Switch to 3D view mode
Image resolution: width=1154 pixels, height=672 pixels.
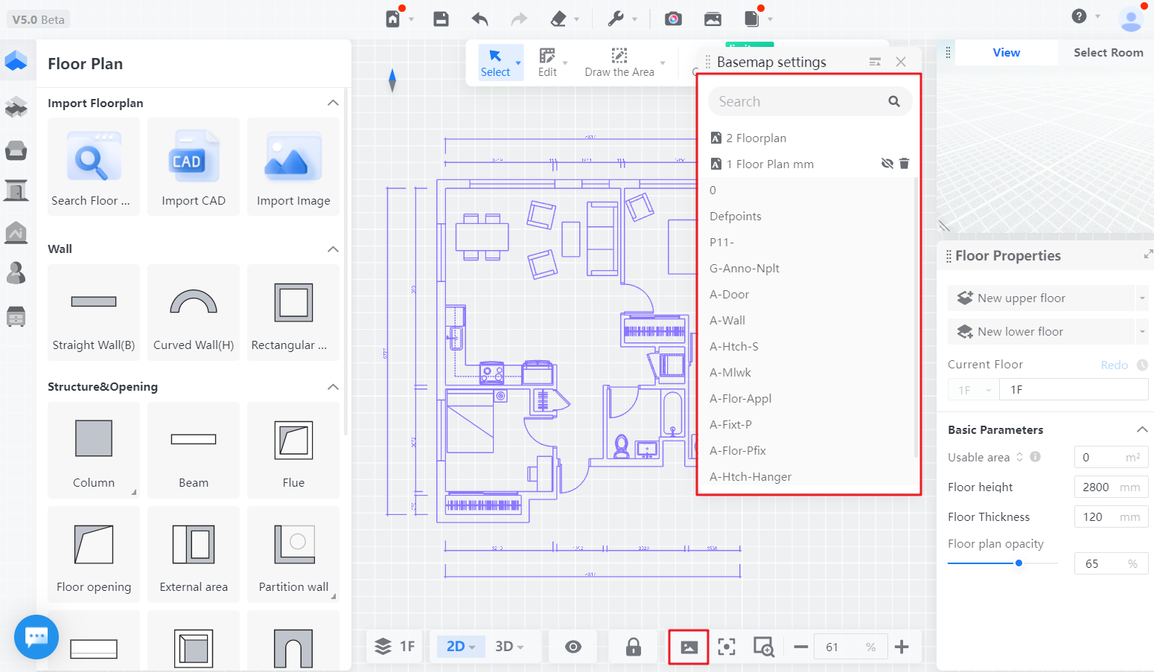tap(509, 647)
